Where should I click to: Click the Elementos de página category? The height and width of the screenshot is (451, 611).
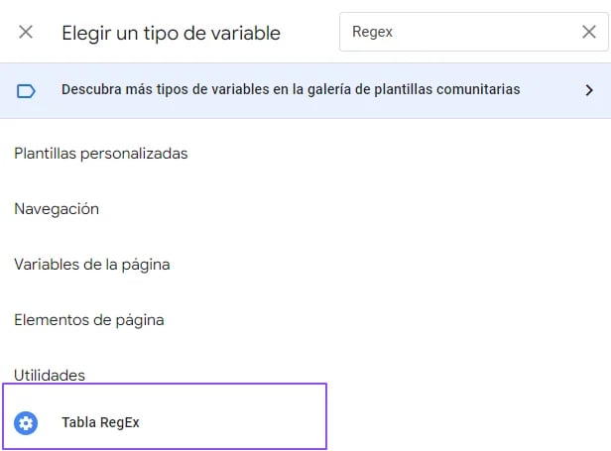[x=89, y=320]
